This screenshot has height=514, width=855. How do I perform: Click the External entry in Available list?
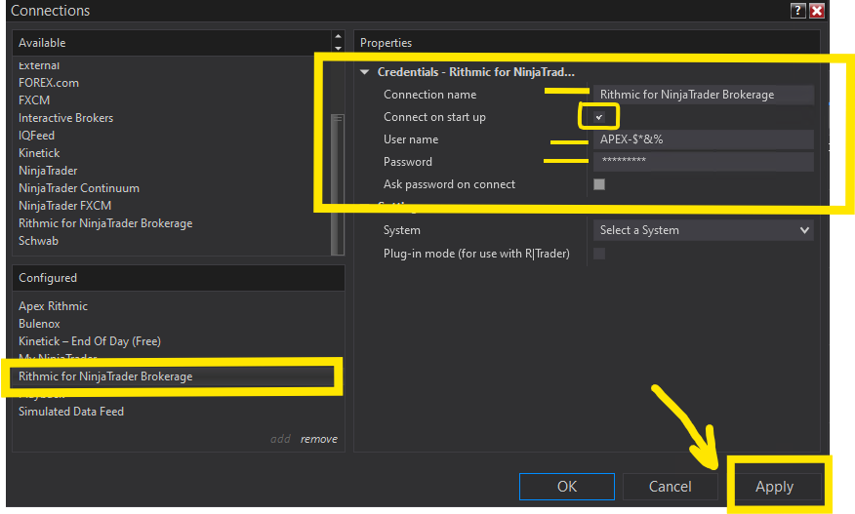point(39,65)
